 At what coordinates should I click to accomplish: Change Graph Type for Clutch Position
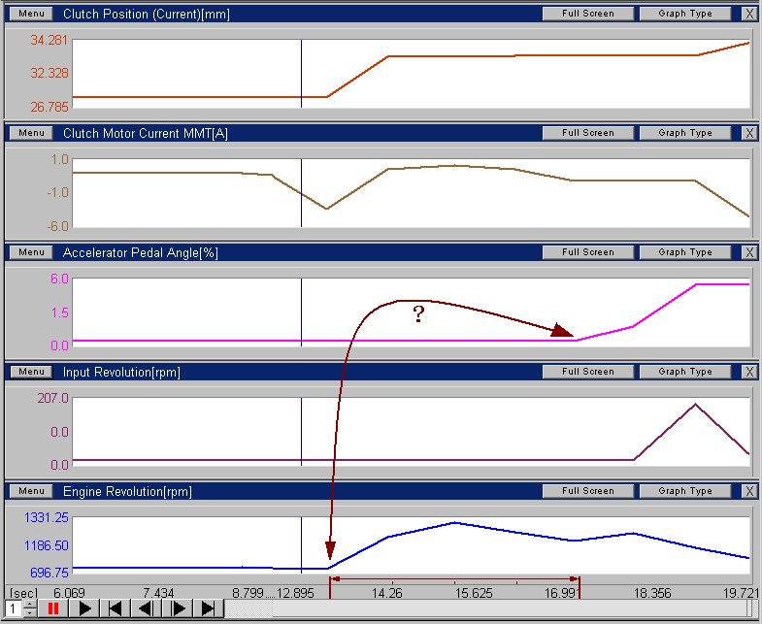click(685, 14)
